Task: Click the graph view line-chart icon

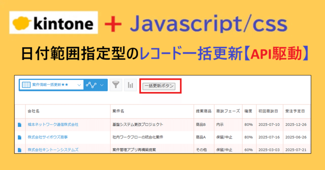Action: point(91,85)
